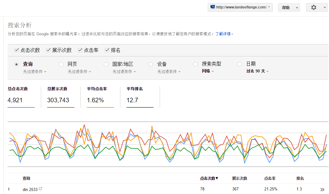
Task: Select the 查询 radio button
Action: (16, 64)
